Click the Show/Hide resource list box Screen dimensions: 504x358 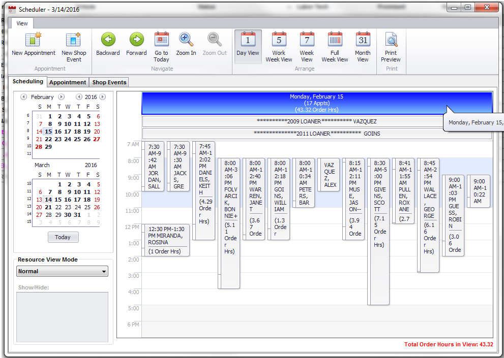point(62,317)
